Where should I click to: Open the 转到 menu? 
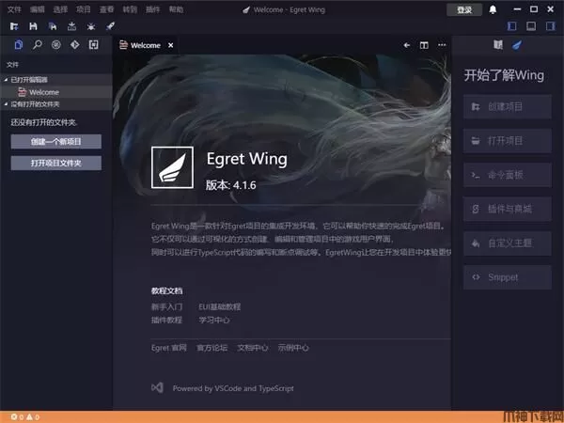tap(130, 9)
